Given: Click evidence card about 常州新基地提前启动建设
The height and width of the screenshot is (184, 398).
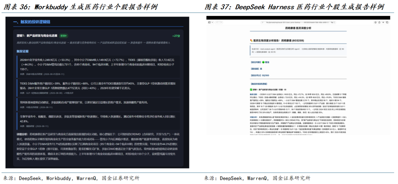Looking at the screenshot, I should (98, 104).
